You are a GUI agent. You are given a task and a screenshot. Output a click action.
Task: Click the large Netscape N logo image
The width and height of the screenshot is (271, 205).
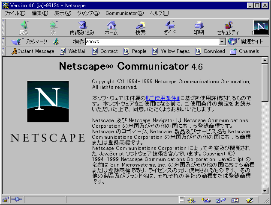click(48, 102)
